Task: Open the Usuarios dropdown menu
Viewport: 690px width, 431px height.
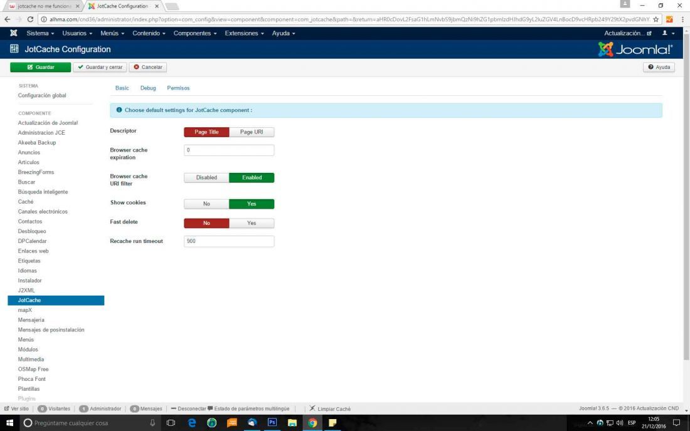Action: 77,33
